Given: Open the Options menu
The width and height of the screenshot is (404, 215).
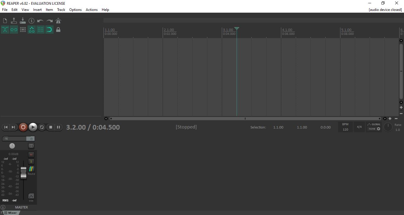Looking at the screenshot, I should tap(75, 9).
